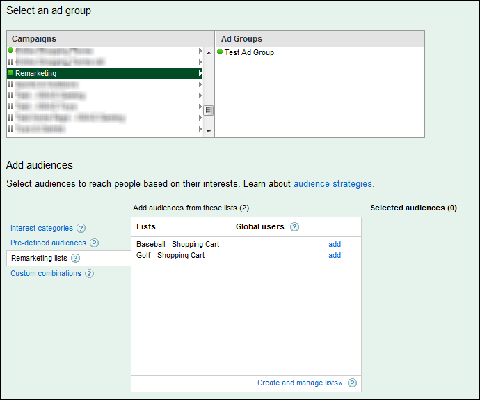Click the campaigns list scroll down arrow
Image resolution: width=480 pixels, height=400 pixels.
click(209, 132)
